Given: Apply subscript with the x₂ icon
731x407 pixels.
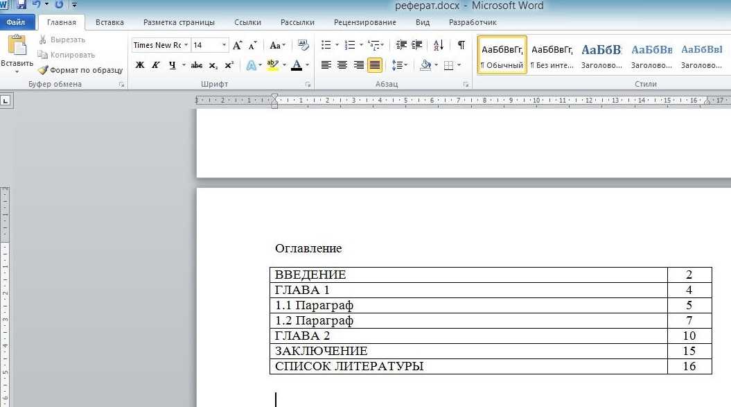Looking at the screenshot, I should (x=213, y=65).
